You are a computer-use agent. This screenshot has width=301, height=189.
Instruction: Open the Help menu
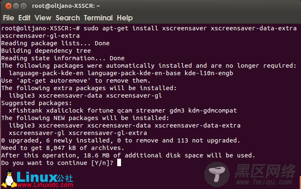point(125,18)
